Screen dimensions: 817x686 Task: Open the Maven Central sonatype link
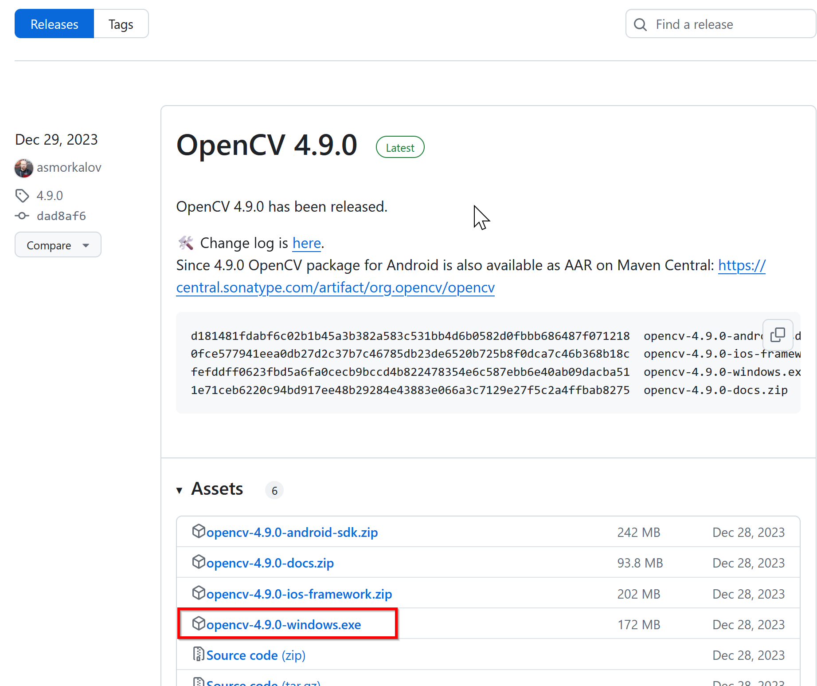point(335,288)
